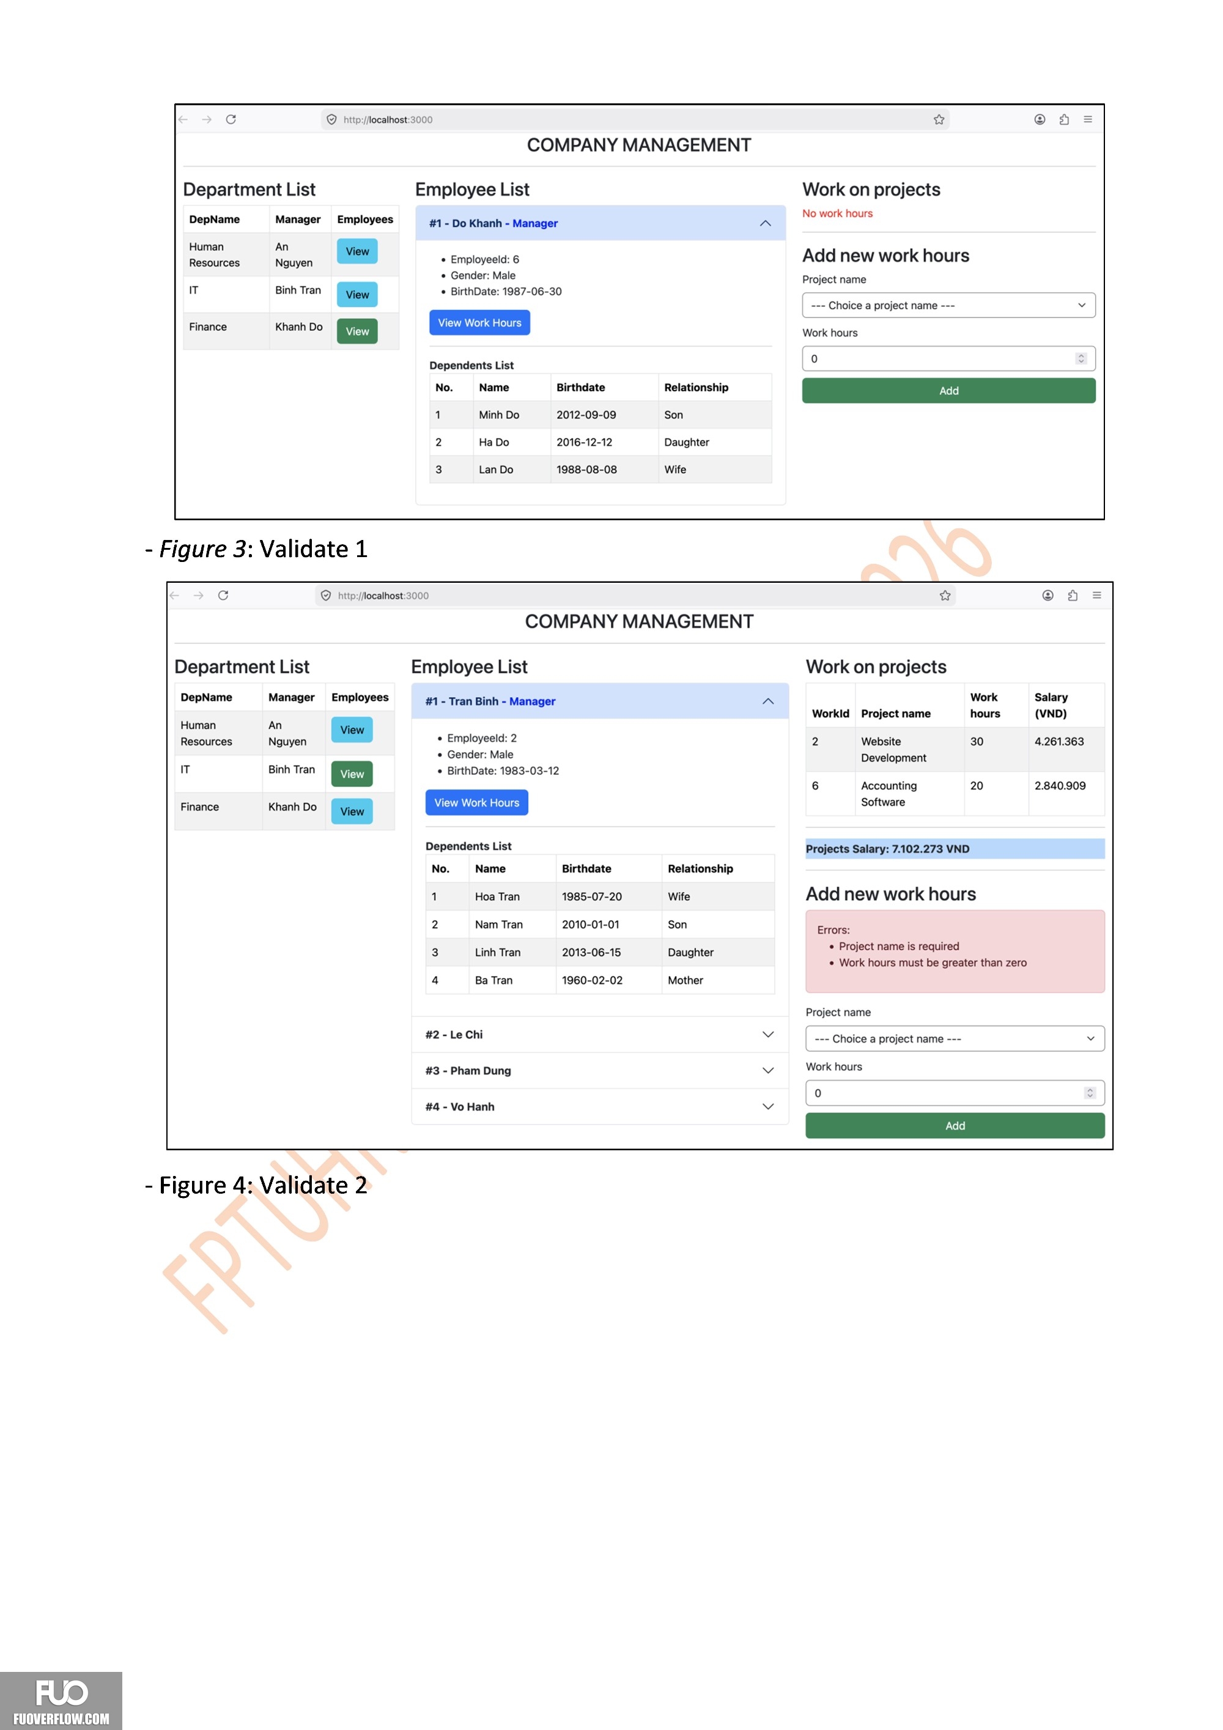View Finance department employees in Figure 3

[357, 331]
